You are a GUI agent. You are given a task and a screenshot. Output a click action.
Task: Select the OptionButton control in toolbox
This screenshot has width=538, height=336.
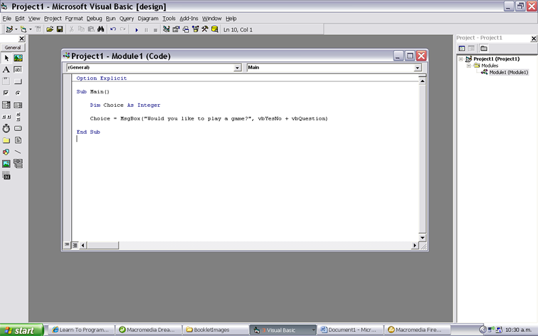tap(18, 93)
